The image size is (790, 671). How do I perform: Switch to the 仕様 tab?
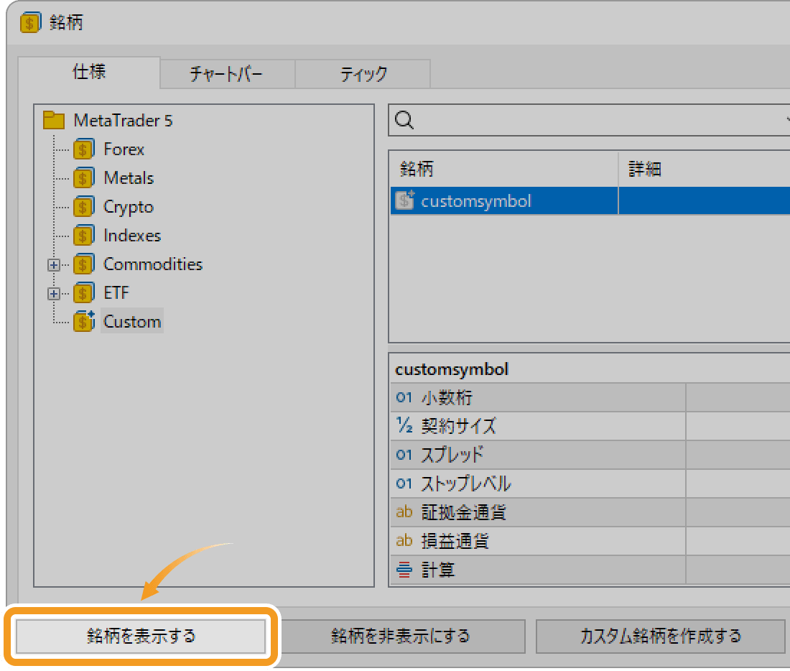pos(89,72)
